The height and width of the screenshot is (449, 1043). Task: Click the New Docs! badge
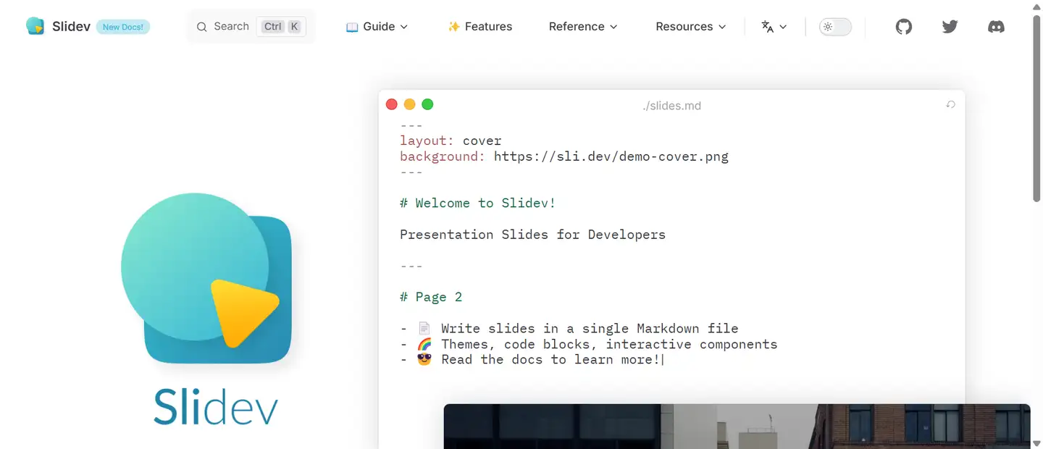pyautogui.click(x=123, y=28)
